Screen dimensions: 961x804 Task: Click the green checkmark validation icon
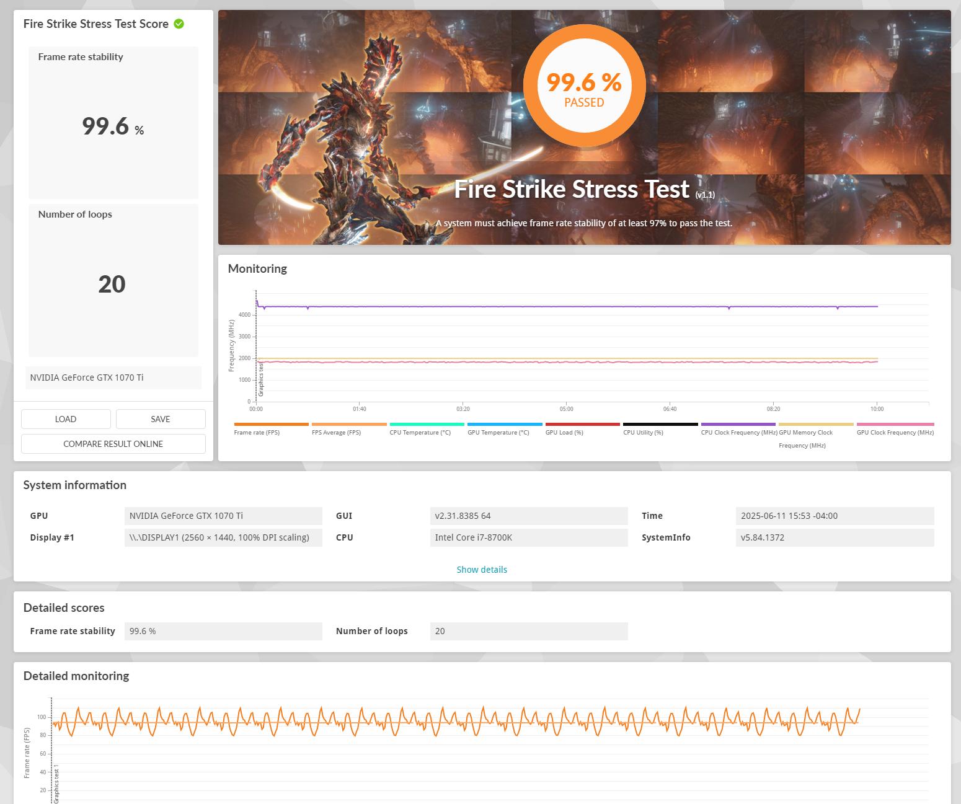pyautogui.click(x=179, y=24)
